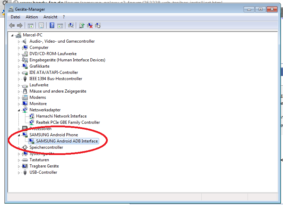The width and height of the screenshot is (283, 207).
Task: Scan for hardware changes icon
Action: click(x=71, y=25)
